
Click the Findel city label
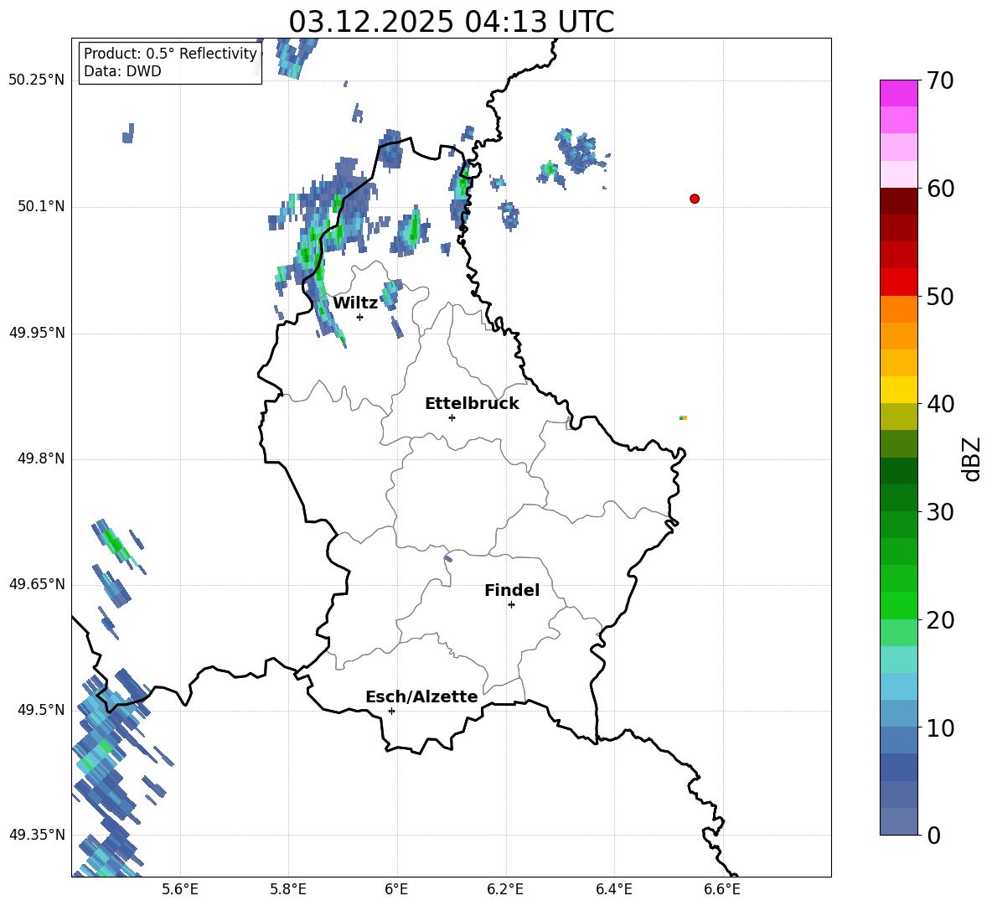(512, 590)
